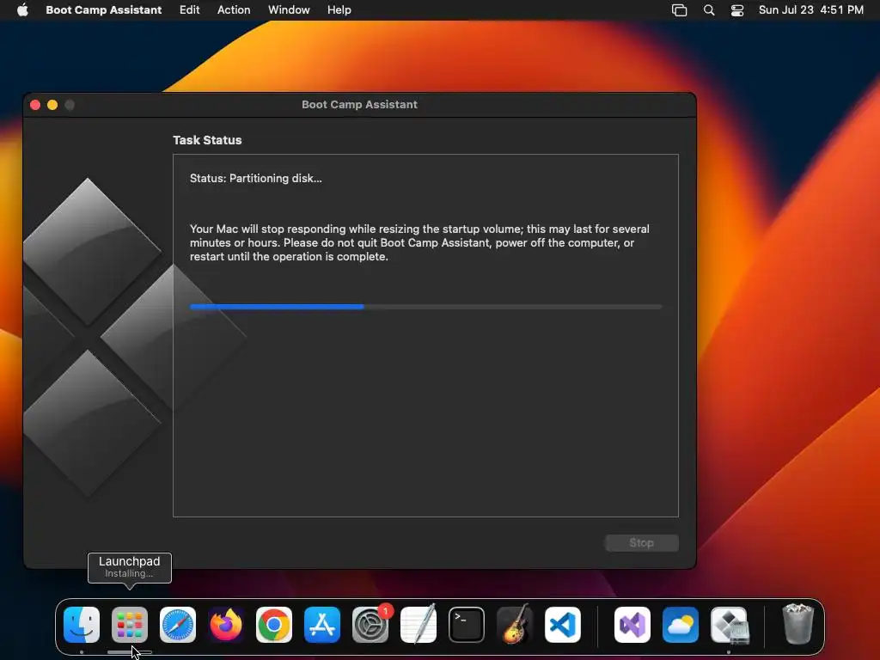Viewport: 880px width, 660px height.
Task: Minimize the Boot Camp Assistant window
Action: [x=52, y=105]
